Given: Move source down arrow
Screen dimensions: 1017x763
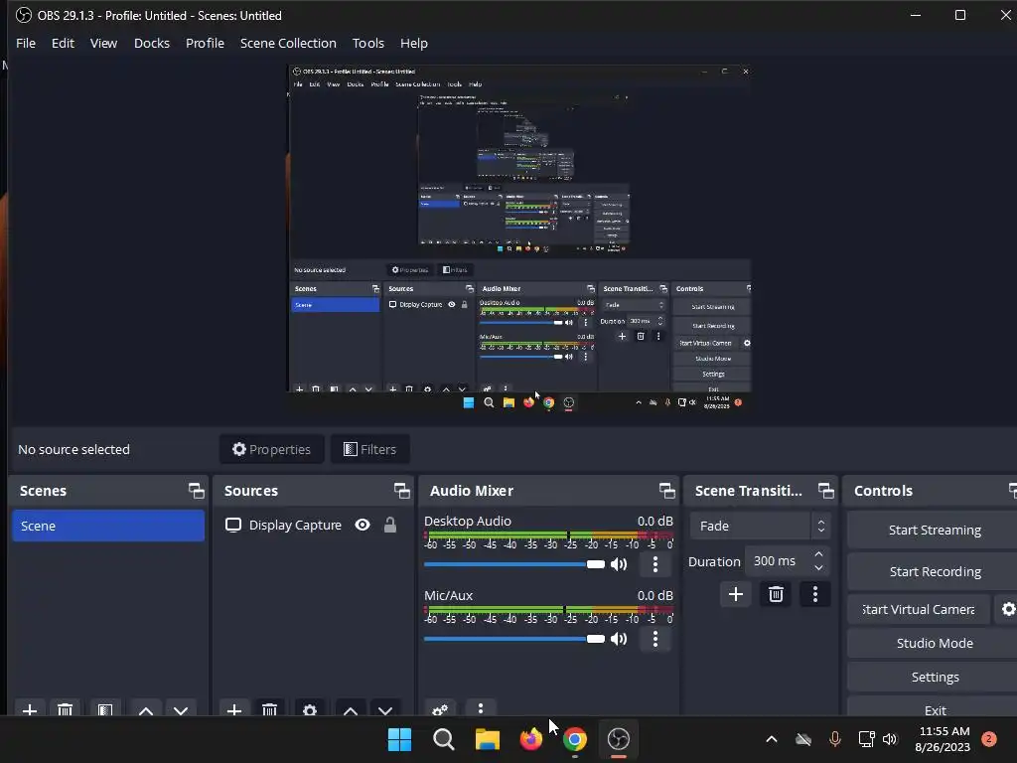Looking at the screenshot, I should click(385, 709).
